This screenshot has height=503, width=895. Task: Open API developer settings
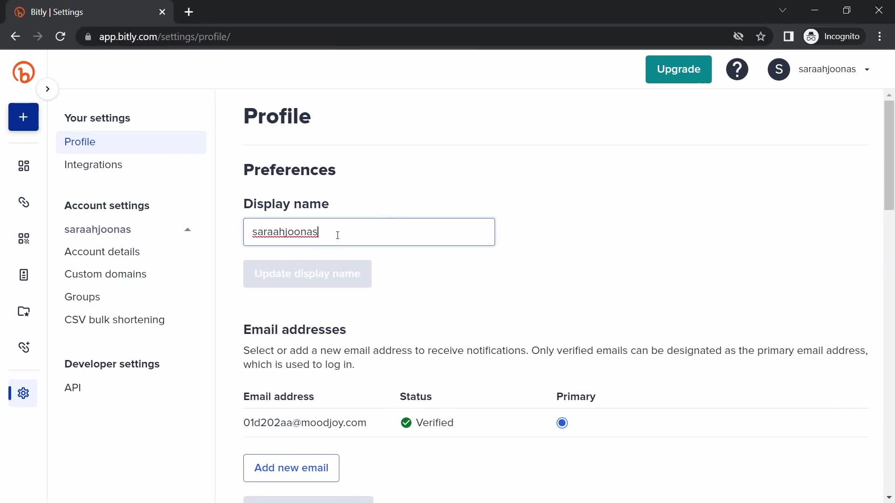[x=73, y=388]
